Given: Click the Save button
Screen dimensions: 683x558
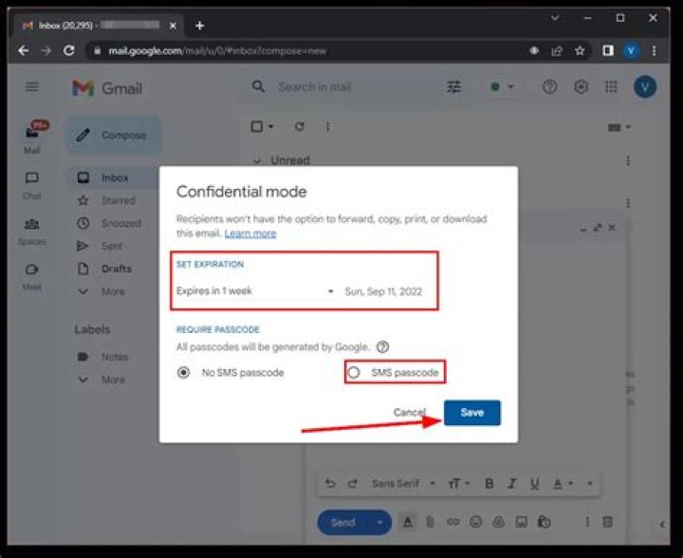Looking at the screenshot, I should [472, 412].
